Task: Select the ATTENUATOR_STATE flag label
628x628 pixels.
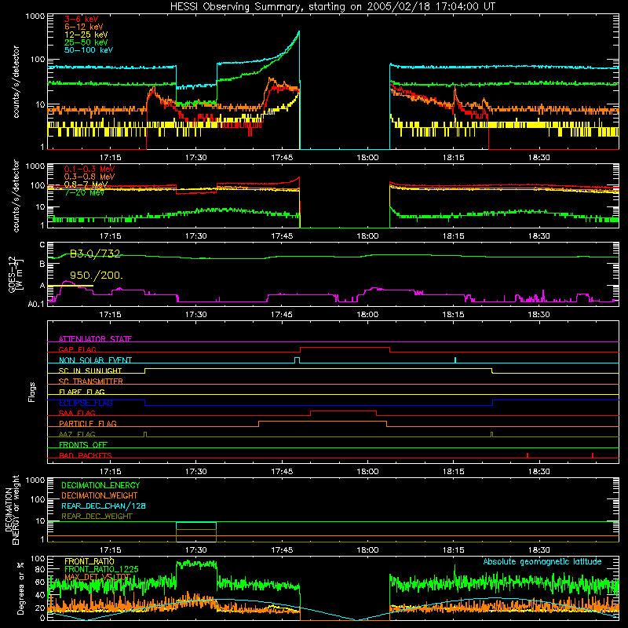Action: 95,339
